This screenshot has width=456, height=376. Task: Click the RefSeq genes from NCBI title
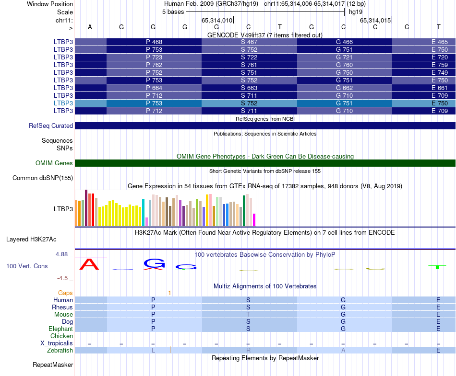[265, 119]
